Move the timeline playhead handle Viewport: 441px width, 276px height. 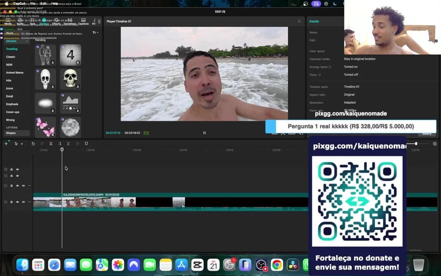click(62, 149)
